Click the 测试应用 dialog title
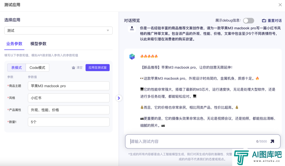Viewport: 285px width, 166px height. [12, 5]
